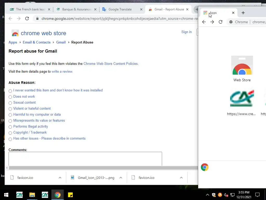Image resolution: width=266 pixels, height=200 pixels.
Task: Reload the Apps window page
Action: [x=221, y=22]
